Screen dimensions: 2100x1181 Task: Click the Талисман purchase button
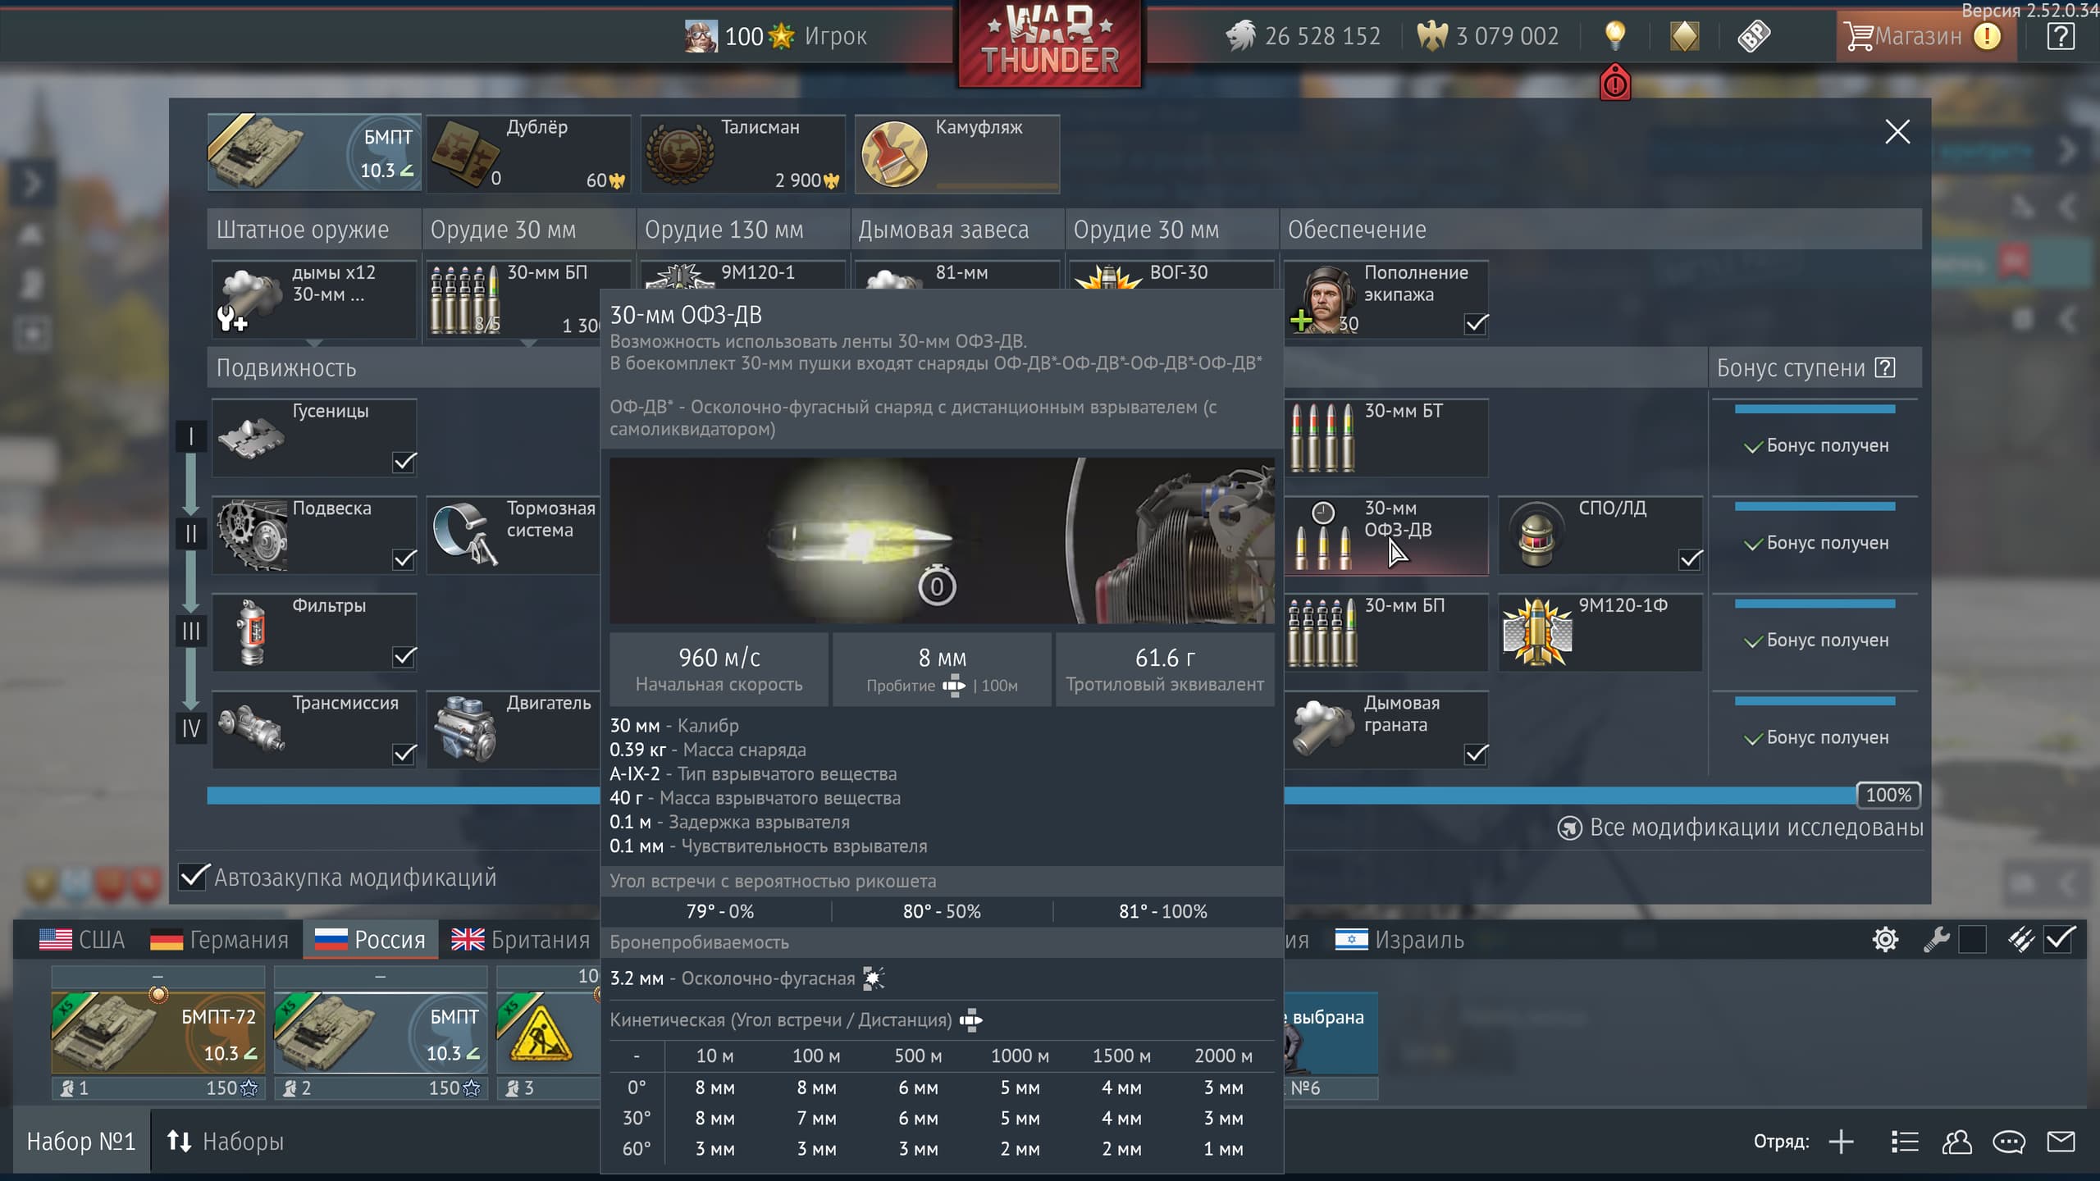coord(742,154)
